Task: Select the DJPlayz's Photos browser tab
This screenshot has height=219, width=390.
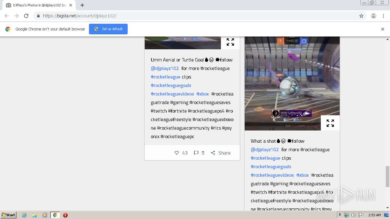Action: tap(38, 5)
